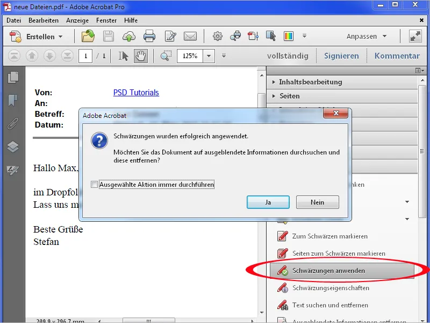Open a file with folder icon

pos(88,36)
